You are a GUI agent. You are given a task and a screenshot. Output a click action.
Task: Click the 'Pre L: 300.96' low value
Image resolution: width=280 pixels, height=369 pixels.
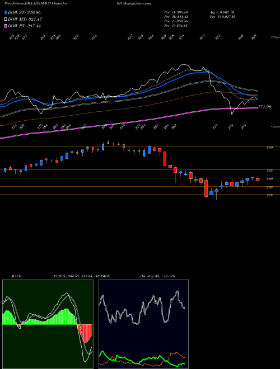(176, 21)
